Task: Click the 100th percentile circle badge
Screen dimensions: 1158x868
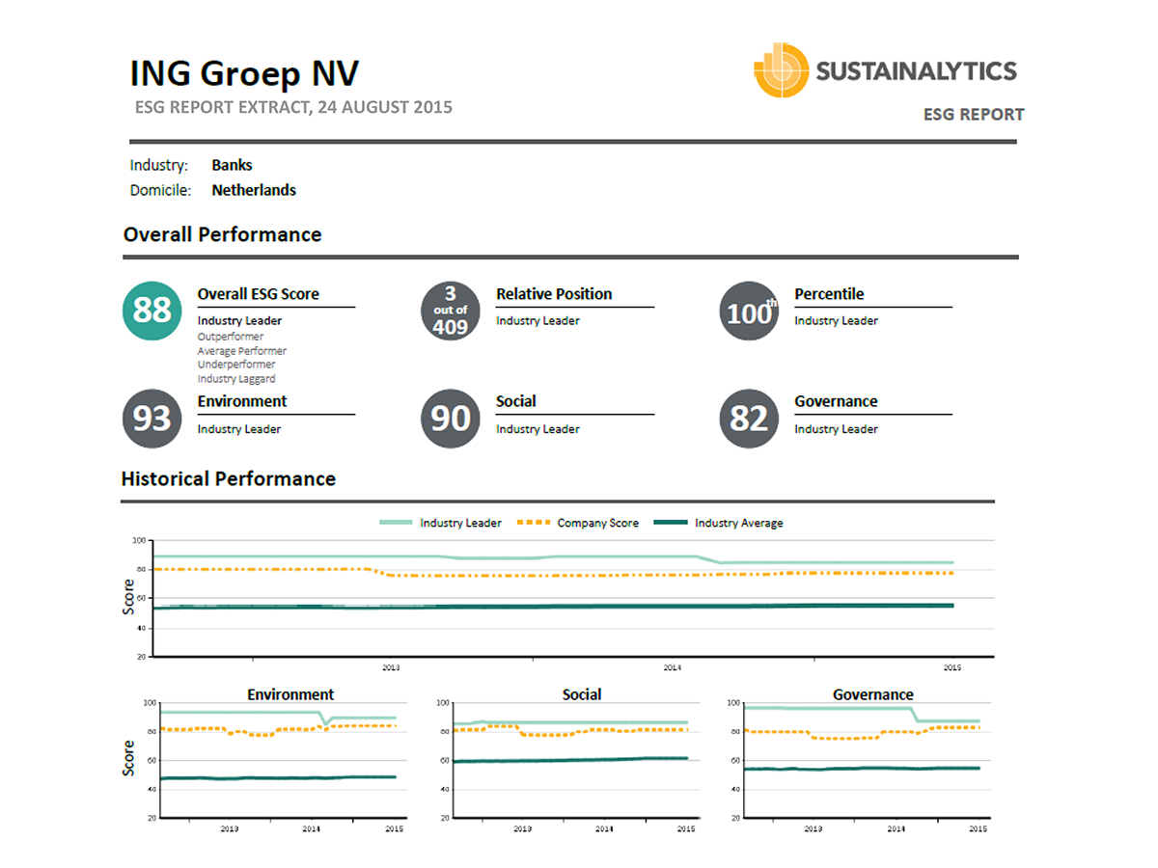Action: pyautogui.click(x=749, y=311)
